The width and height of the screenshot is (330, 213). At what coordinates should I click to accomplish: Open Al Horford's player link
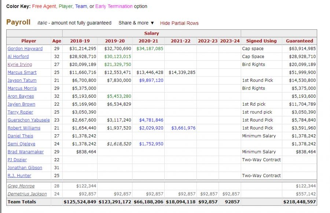[18, 56]
